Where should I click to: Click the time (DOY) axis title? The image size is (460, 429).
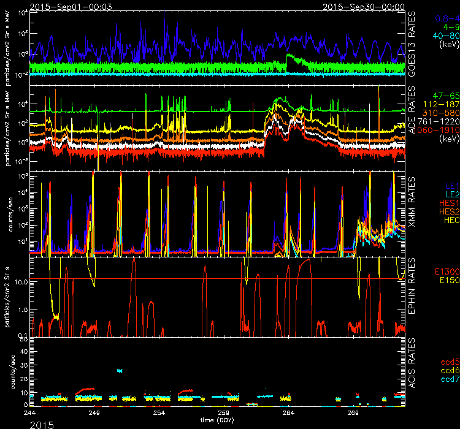[x=221, y=420]
